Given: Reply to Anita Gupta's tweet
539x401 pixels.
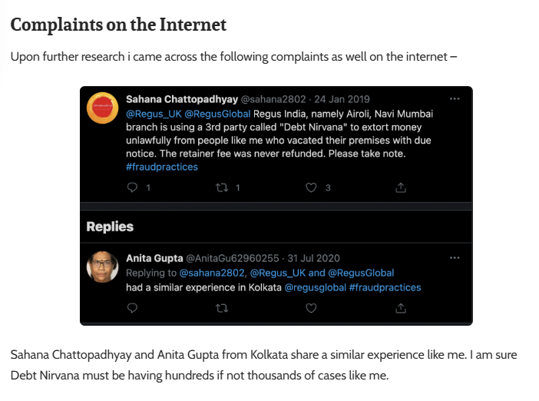Looking at the screenshot, I should click(x=131, y=308).
